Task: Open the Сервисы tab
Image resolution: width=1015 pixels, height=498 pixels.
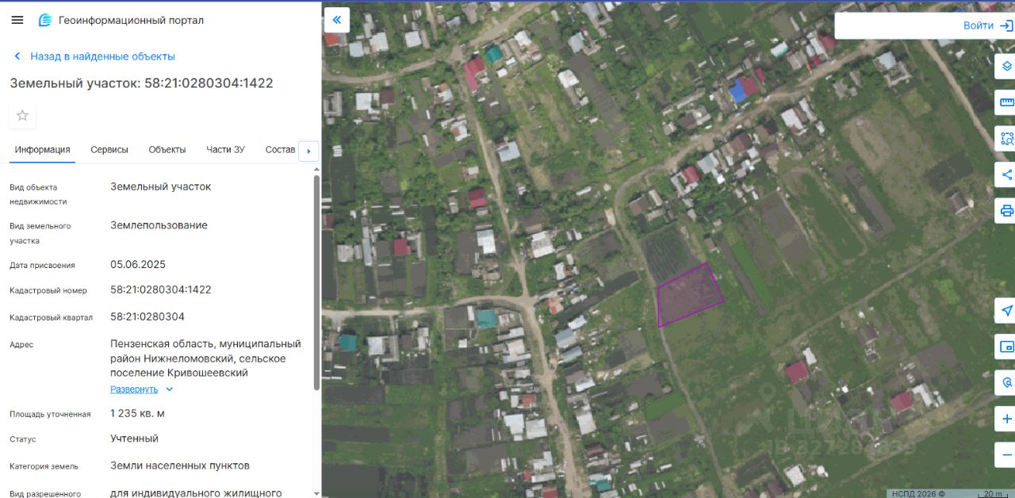Action: 109,150
